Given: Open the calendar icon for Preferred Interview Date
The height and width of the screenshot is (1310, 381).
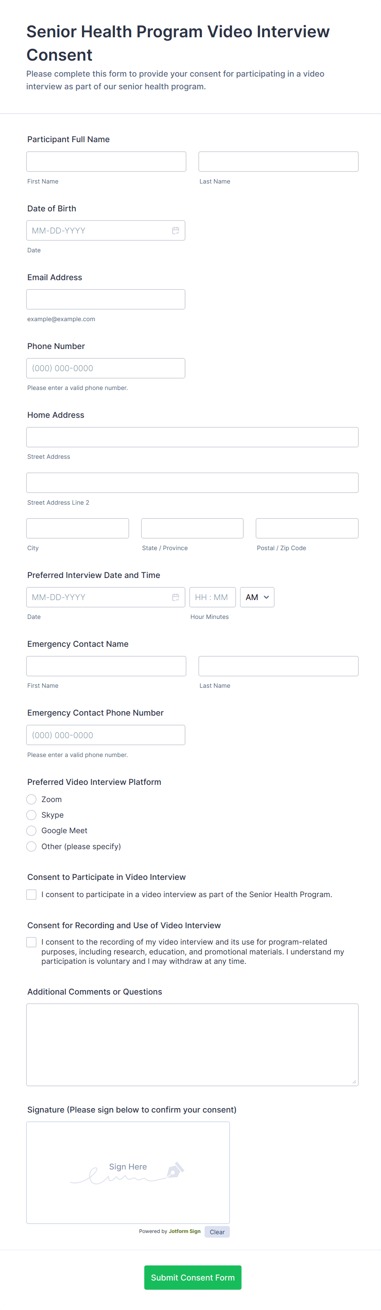Looking at the screenshot, I should click(175, 597).
